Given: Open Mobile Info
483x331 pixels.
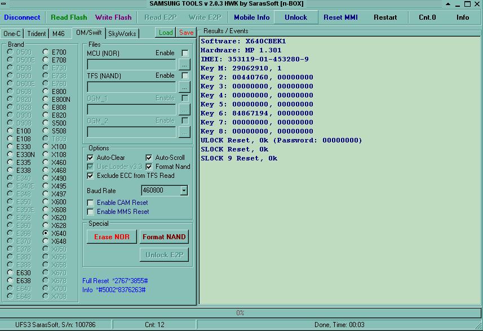Looking at the screenshot, I should (251, 17).
